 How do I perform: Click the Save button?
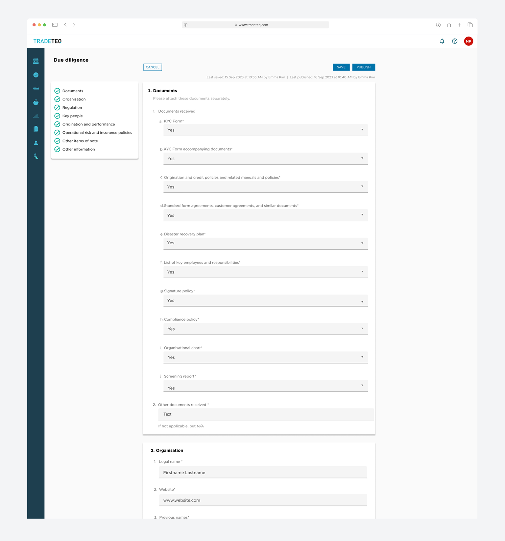click(341, 67)
